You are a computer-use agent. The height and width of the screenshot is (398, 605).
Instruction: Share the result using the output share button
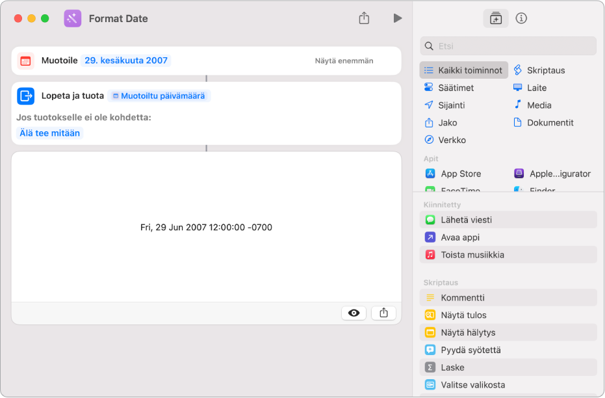coord(383,313)
